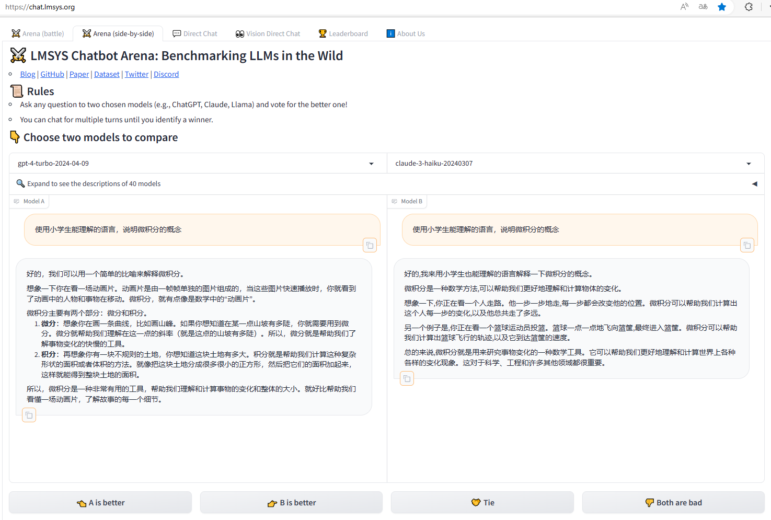Vote Tie for both models
Image resolution: width=771 pixels, height=520 pixels.
point(482,503)
